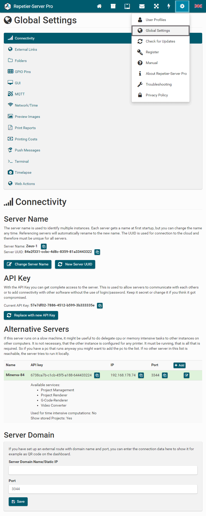Click the lightning bolt icon in navbar
Screen dimensions: 206x516
(169, 6)
